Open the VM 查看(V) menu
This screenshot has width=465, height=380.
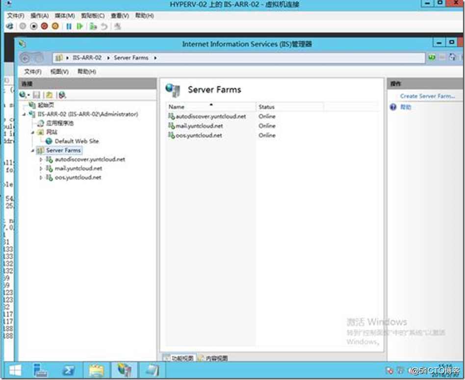[x=120, y=16]
